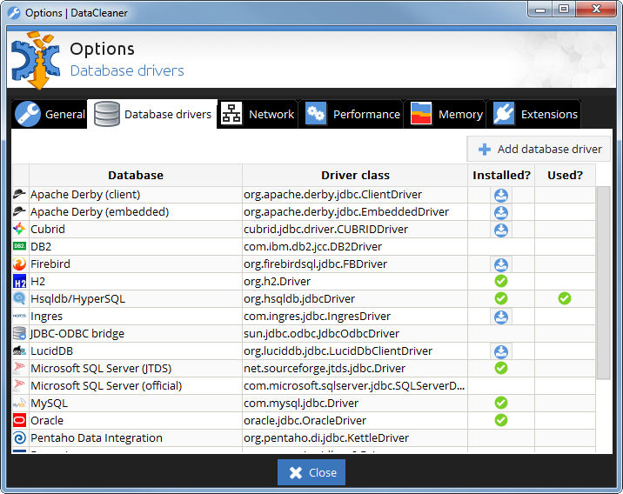The width and height of the screenshot is (623, 494).
Task: Click the Oracle installed checkmark
Action: tap(501, 420)
